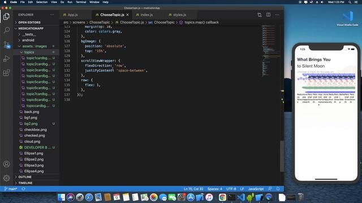Image resolution: width=362 pixels, height=203 pixels.
Task: Open the Source Control view
Action: click(6, 45)
